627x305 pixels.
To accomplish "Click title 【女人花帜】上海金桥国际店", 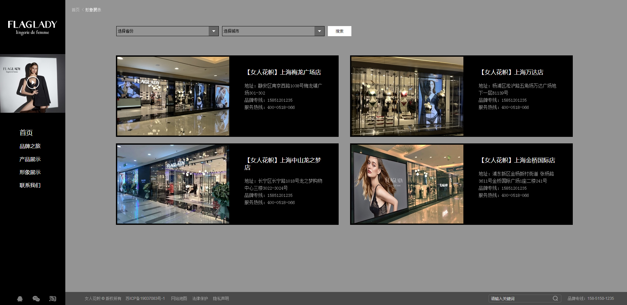I will [517, 160].
